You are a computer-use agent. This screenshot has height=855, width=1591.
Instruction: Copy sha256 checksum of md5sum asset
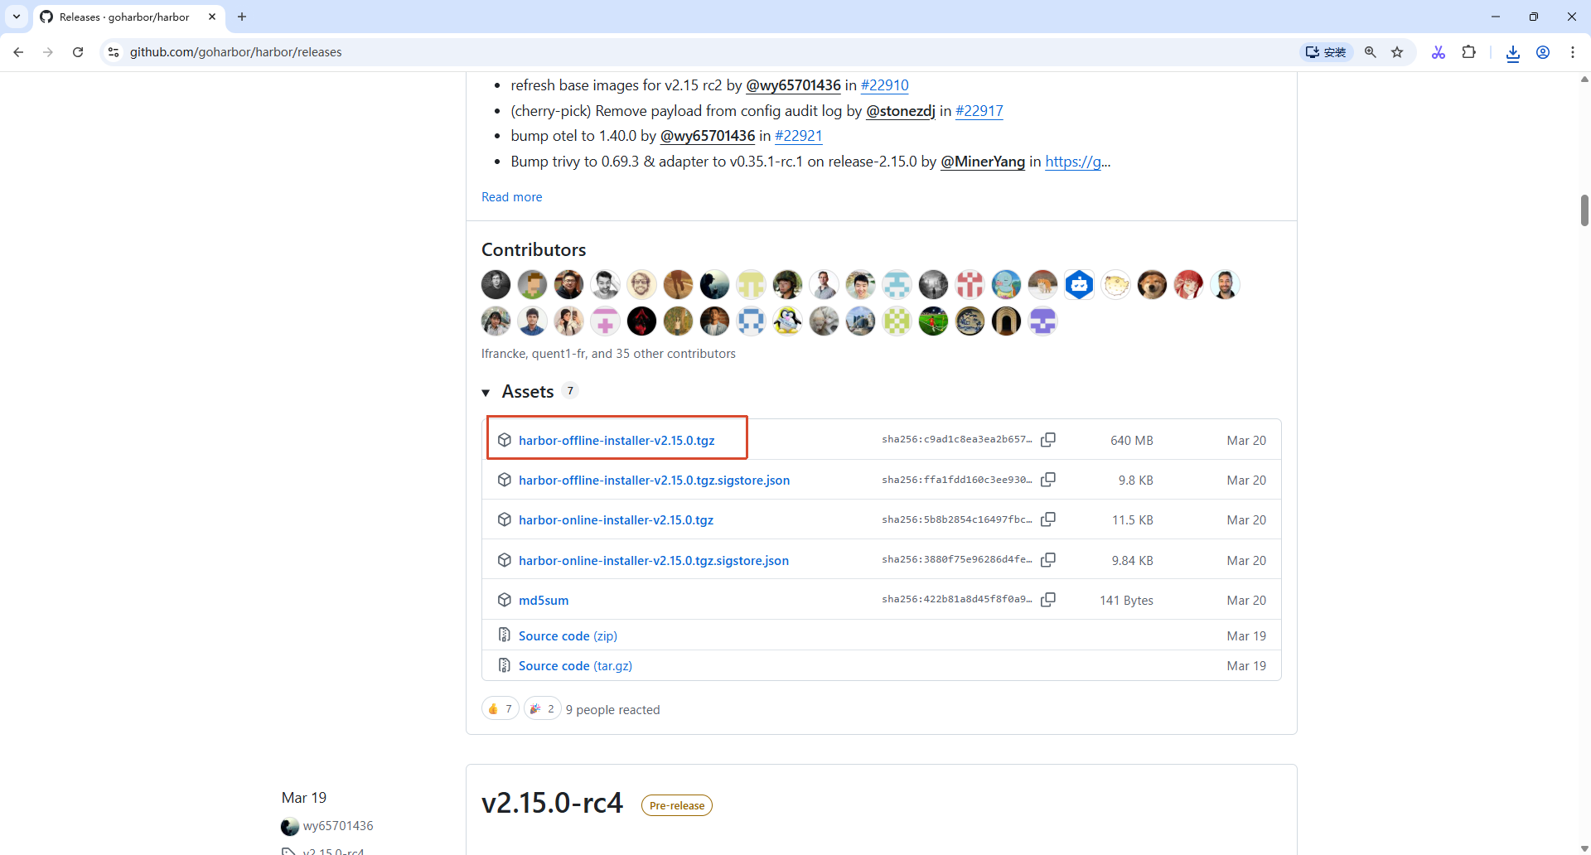1048,600
